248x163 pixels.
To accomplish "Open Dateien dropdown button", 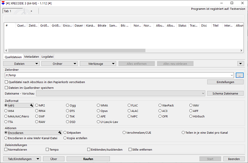I will [x=21, y=64].
